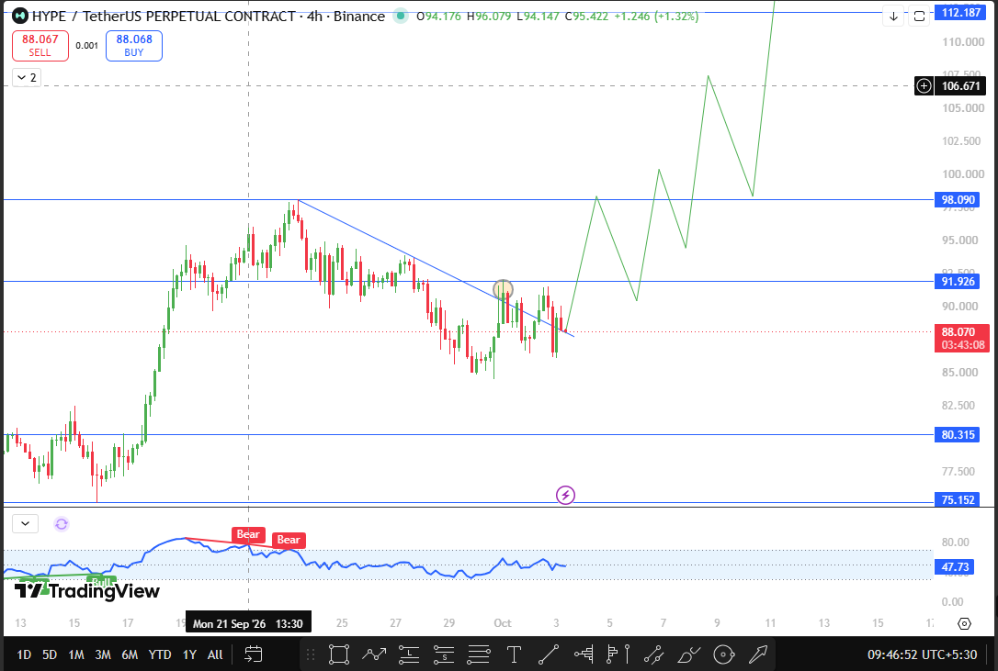The image size is (998, 671).
Task: Click the 80.315 price level label
Action: (958, 435)
